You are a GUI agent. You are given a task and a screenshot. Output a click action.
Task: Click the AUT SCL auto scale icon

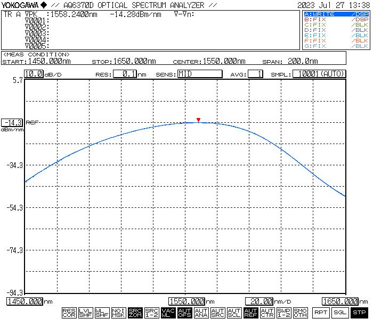coord(234,313)
